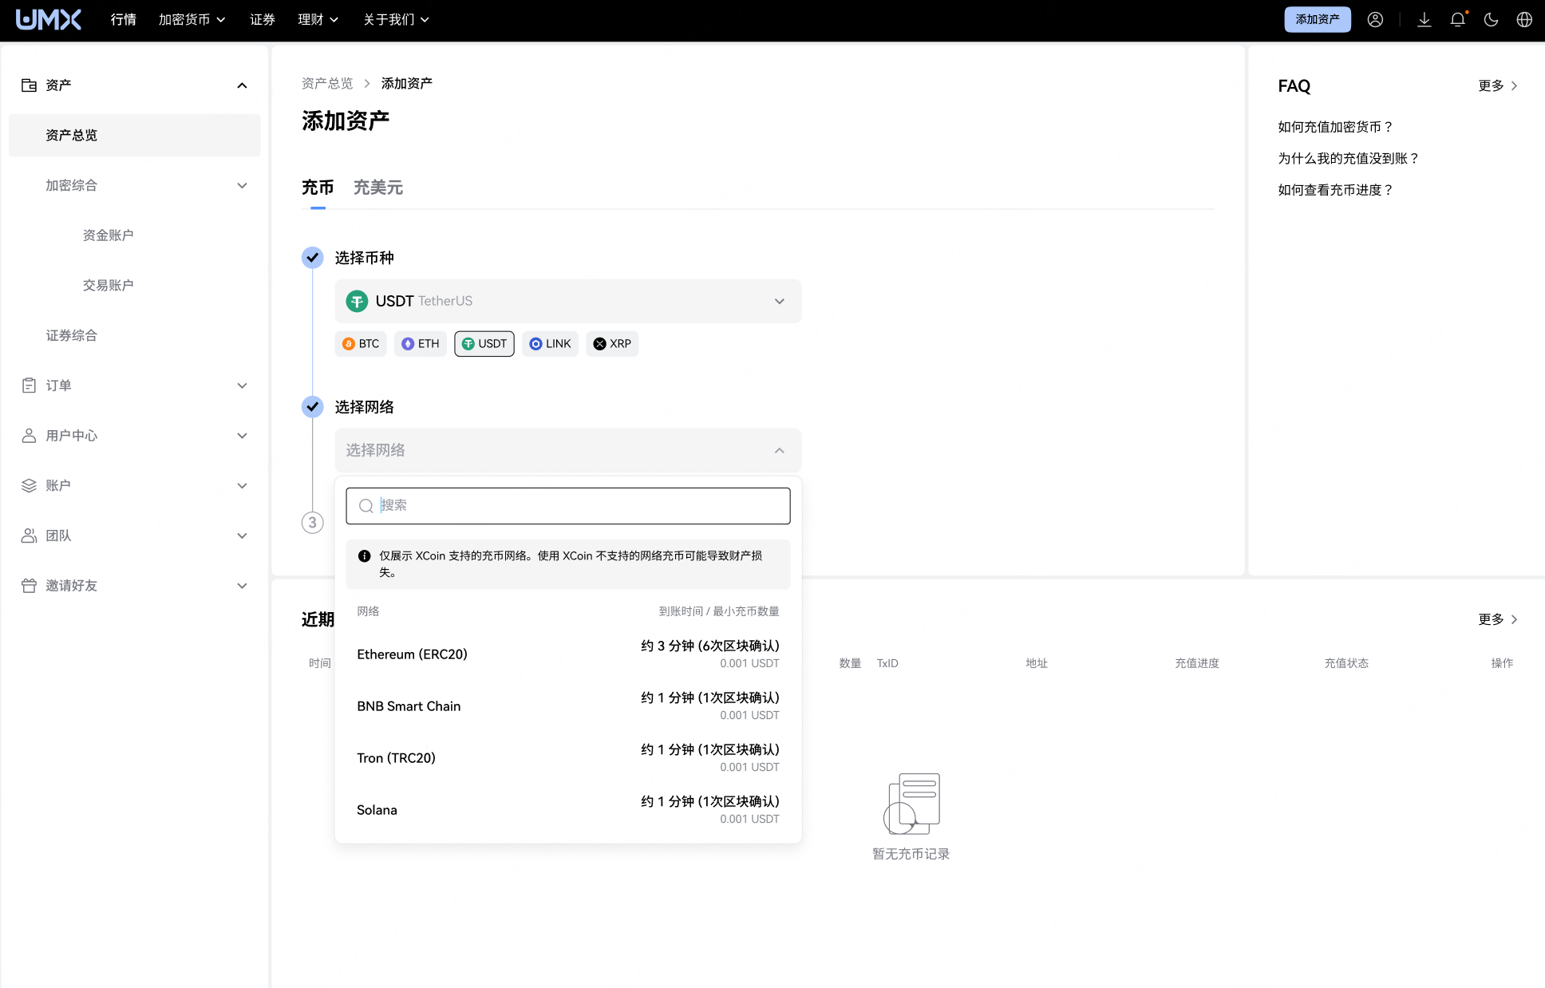Screen dimensions: 1545x988
Task: Focus the network 搜索 field
Action: (x=568, y=506)
